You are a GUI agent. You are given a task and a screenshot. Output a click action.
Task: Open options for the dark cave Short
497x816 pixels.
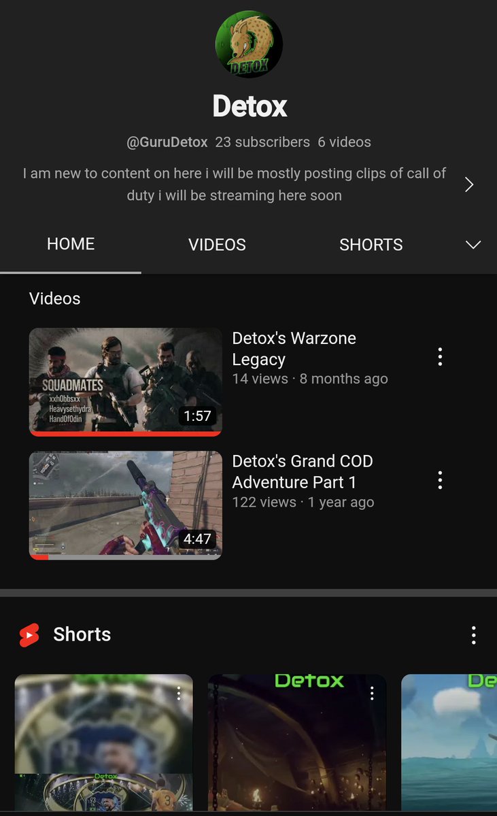372,693
